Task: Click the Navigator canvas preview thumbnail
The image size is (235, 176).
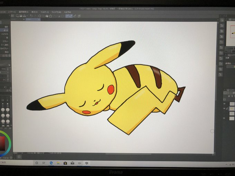Action: [x=231, y=33]
